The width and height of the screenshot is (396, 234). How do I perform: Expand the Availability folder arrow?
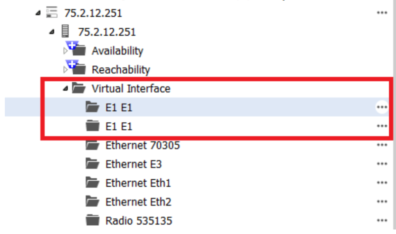coord(65,51)
